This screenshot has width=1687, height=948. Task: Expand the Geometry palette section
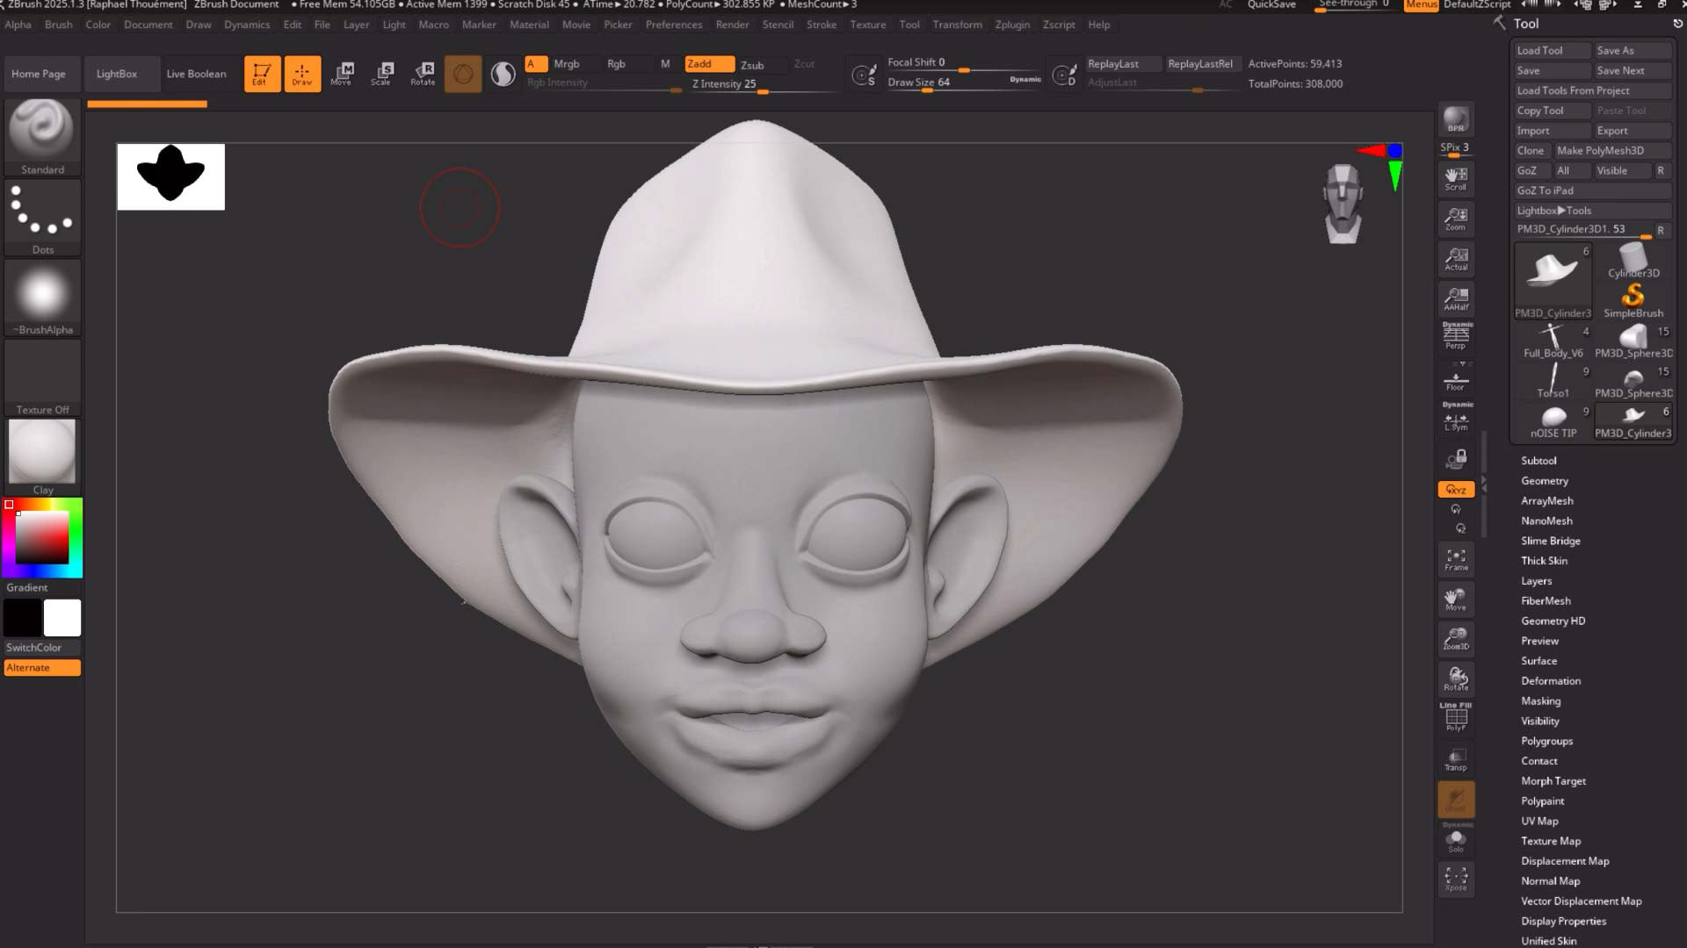[1545, 481]
